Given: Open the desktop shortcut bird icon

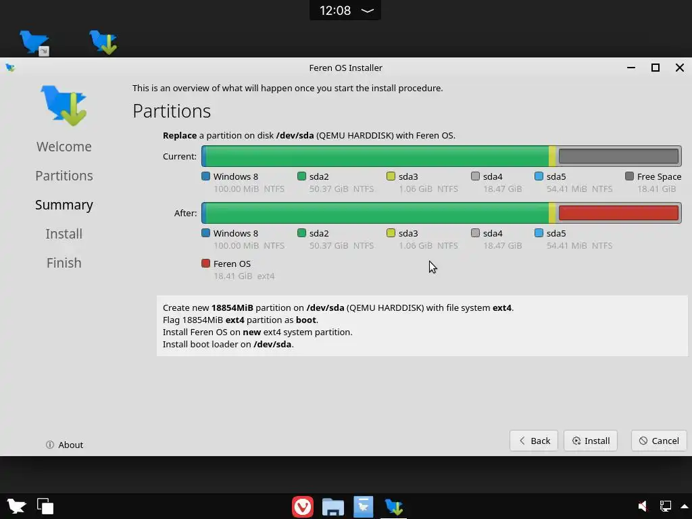Looking at the screenshot, I should (34, 43).
